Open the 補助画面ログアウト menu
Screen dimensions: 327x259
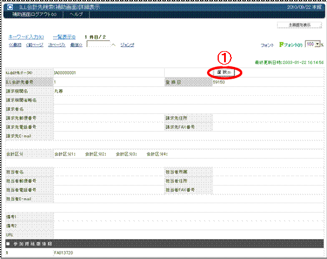35,14
